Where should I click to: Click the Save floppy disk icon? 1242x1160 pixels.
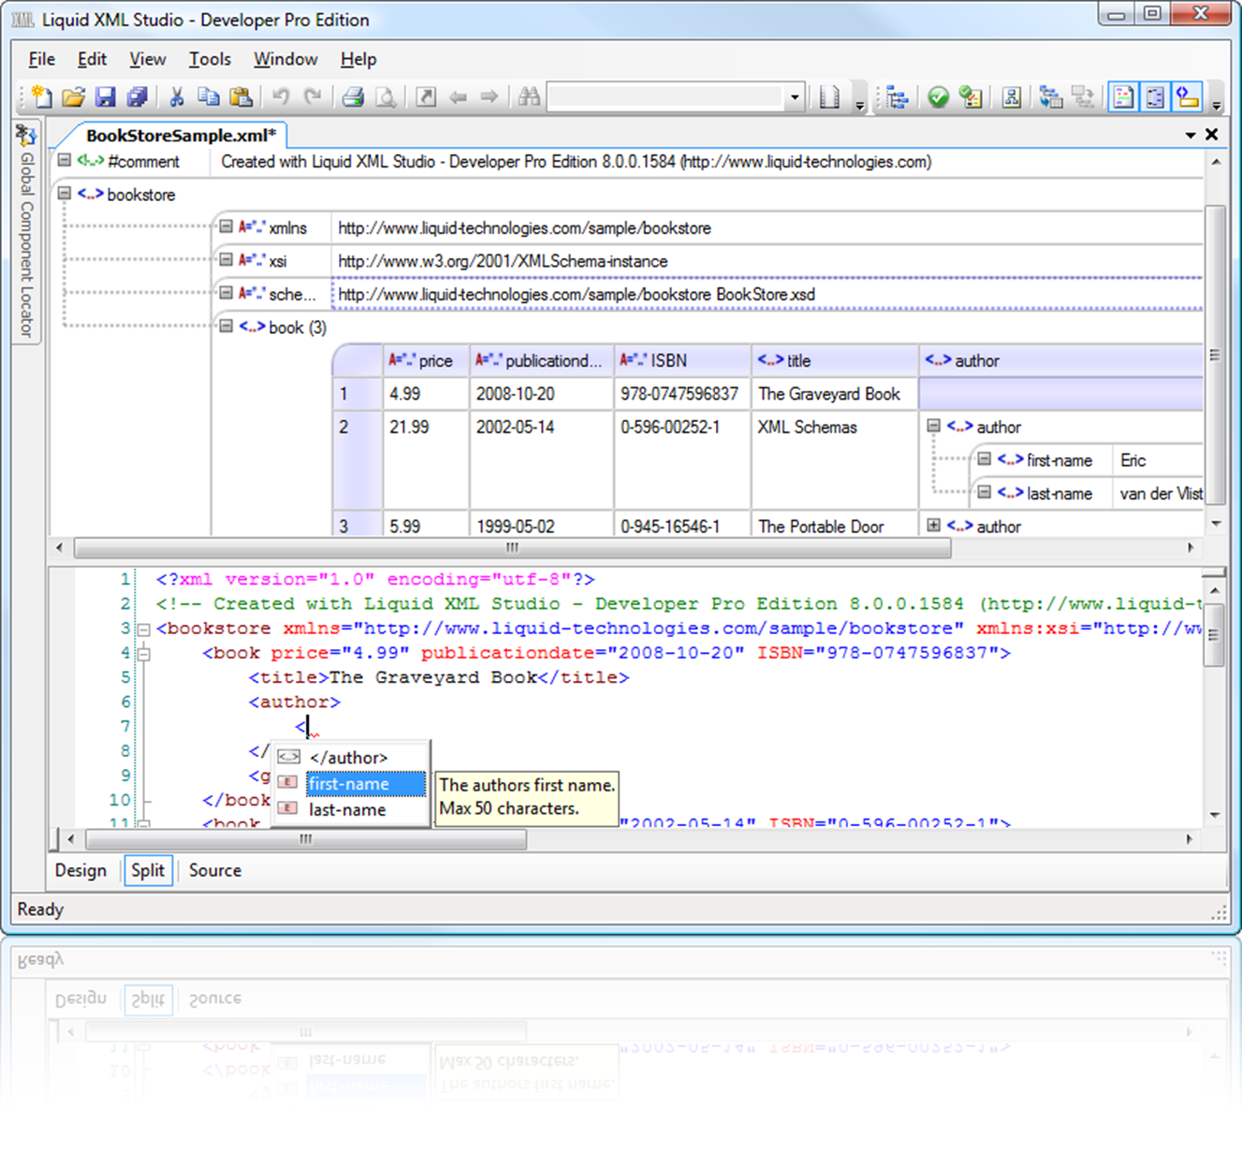pyautogui.click(x=106, y=96)
